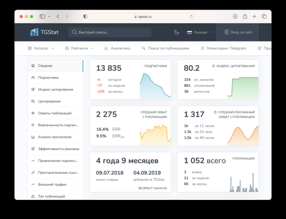The width and height of the screenshot is (286, 219).
Task: Click the TGStat logo icon
Action: click(34, 32)
